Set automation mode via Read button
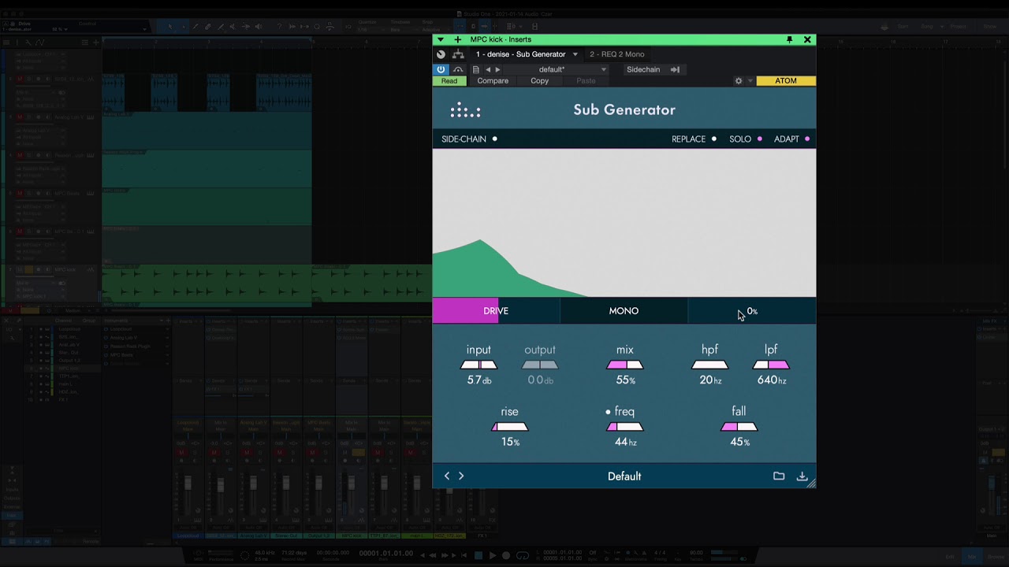Viewport: 1009px width, 567px height. click(449, 81)
